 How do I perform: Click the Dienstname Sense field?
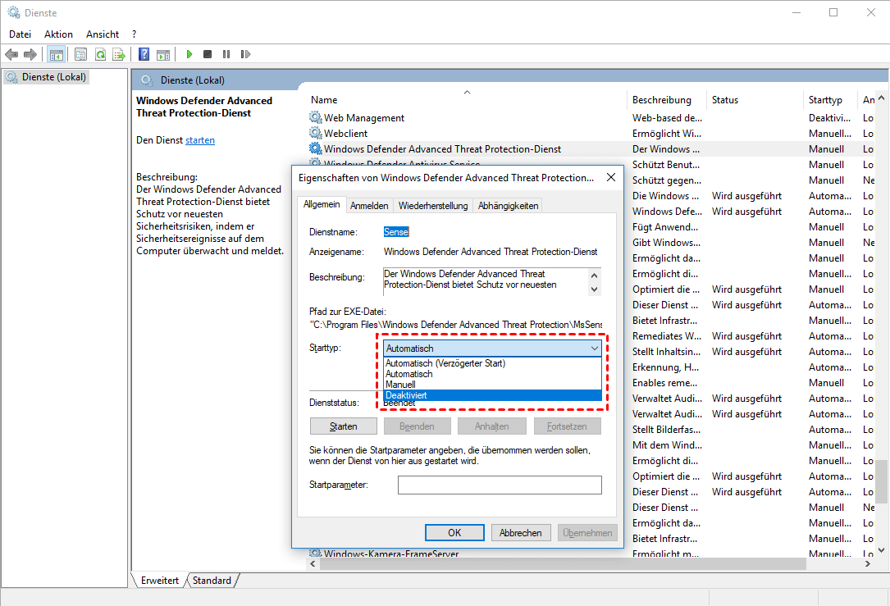tap(396, 232)
